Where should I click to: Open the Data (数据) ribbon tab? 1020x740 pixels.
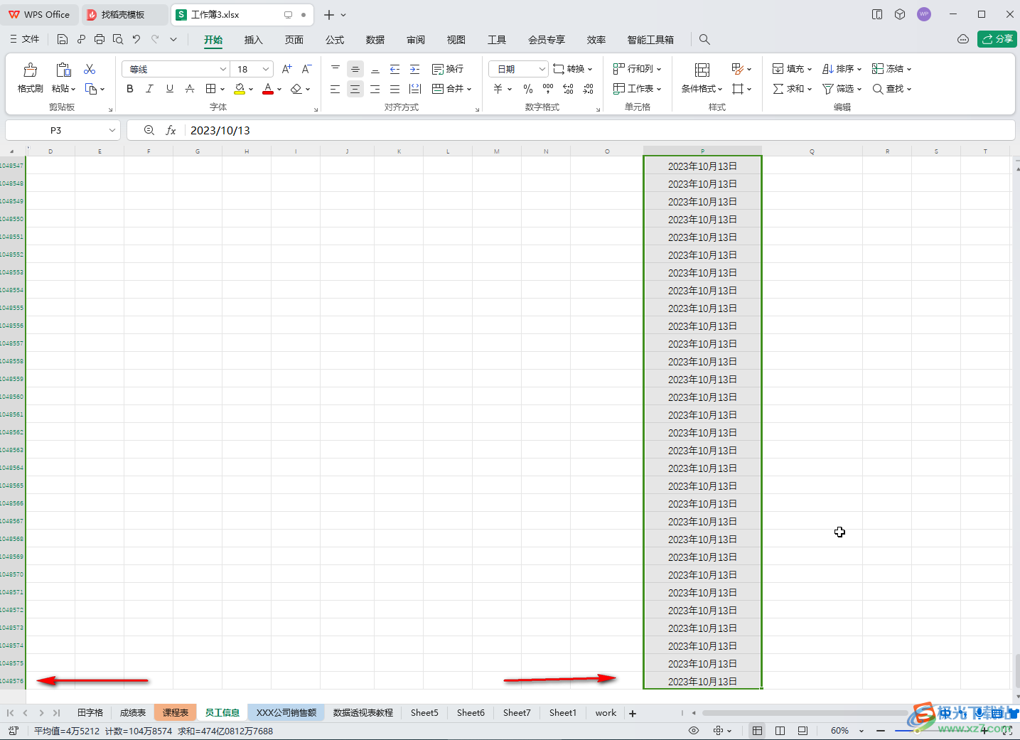pyautogui.click(x=375, y=40)
